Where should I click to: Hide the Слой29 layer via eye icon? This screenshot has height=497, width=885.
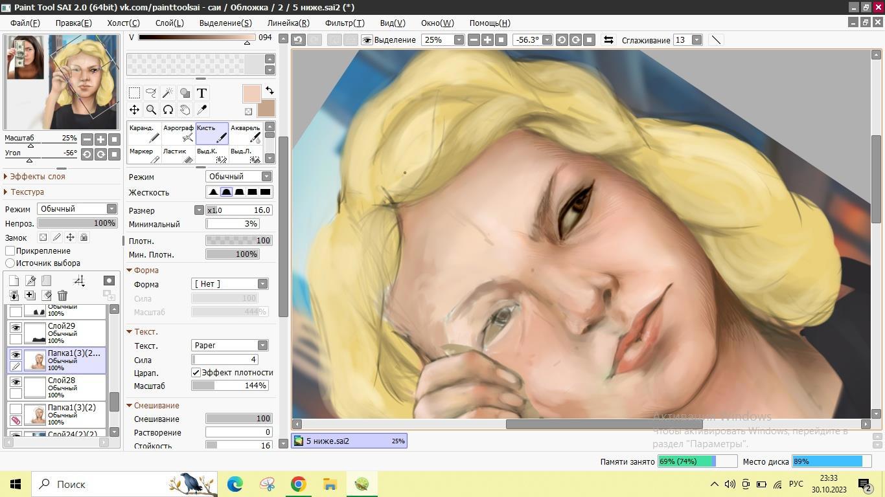click(x=16, y=327)
